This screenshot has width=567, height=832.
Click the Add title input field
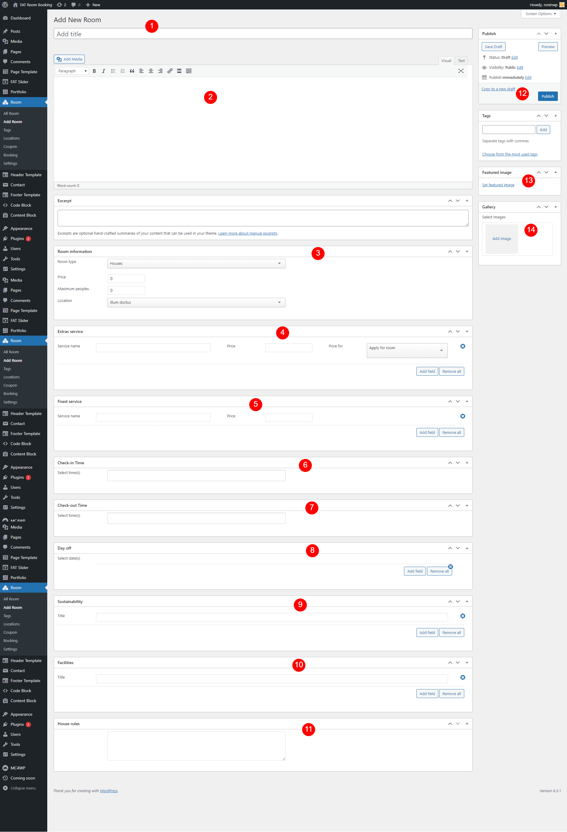(x=263, y=34)
